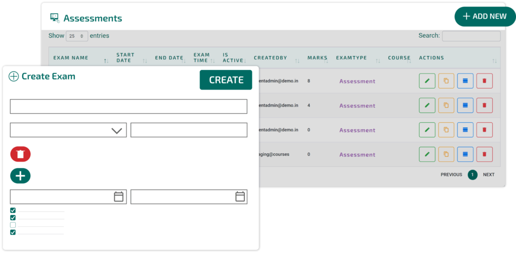Duplicate the aging@courses assessment
Image resolution: width=516 pixels, height=253 pixels.
click(446, 154)
